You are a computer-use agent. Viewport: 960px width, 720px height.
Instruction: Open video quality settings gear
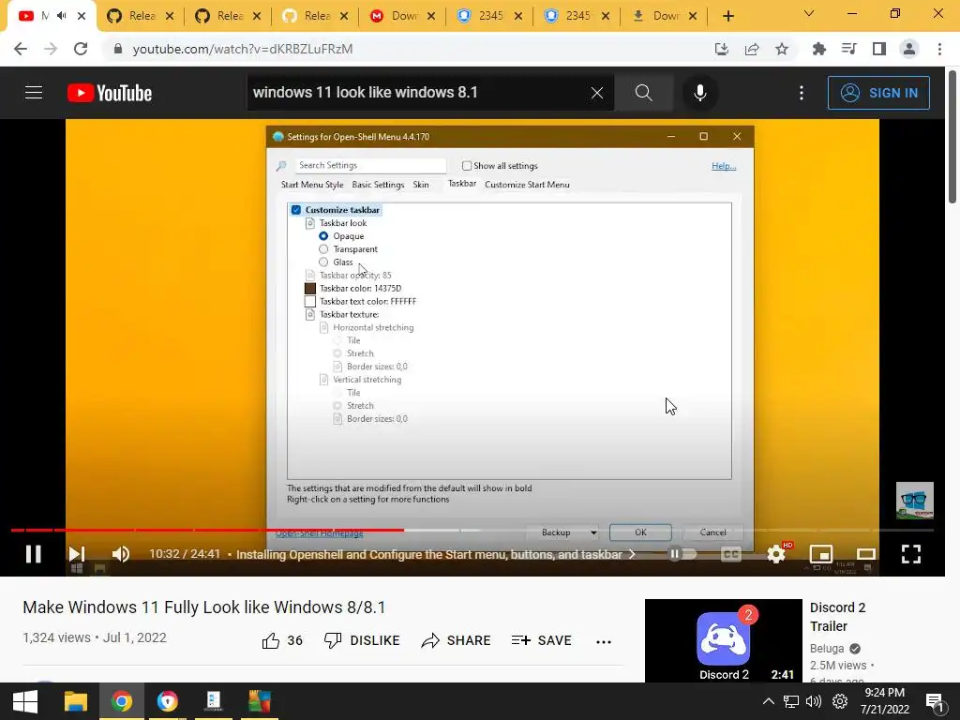click(776, 554)
